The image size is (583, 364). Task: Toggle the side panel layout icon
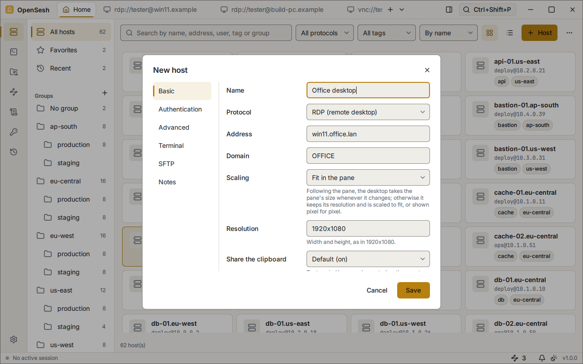coord(449,10)
